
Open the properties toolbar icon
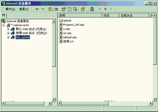(64, 9)
